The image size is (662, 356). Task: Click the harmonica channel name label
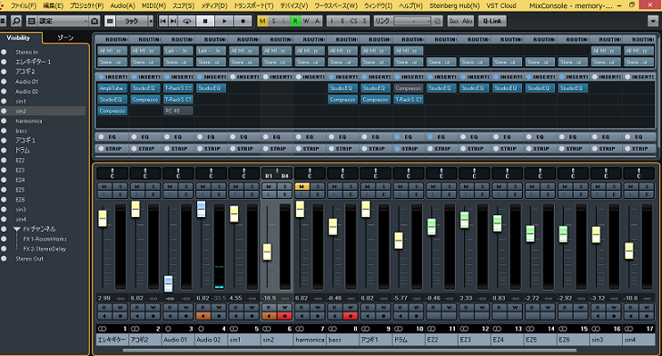point(310,340)
